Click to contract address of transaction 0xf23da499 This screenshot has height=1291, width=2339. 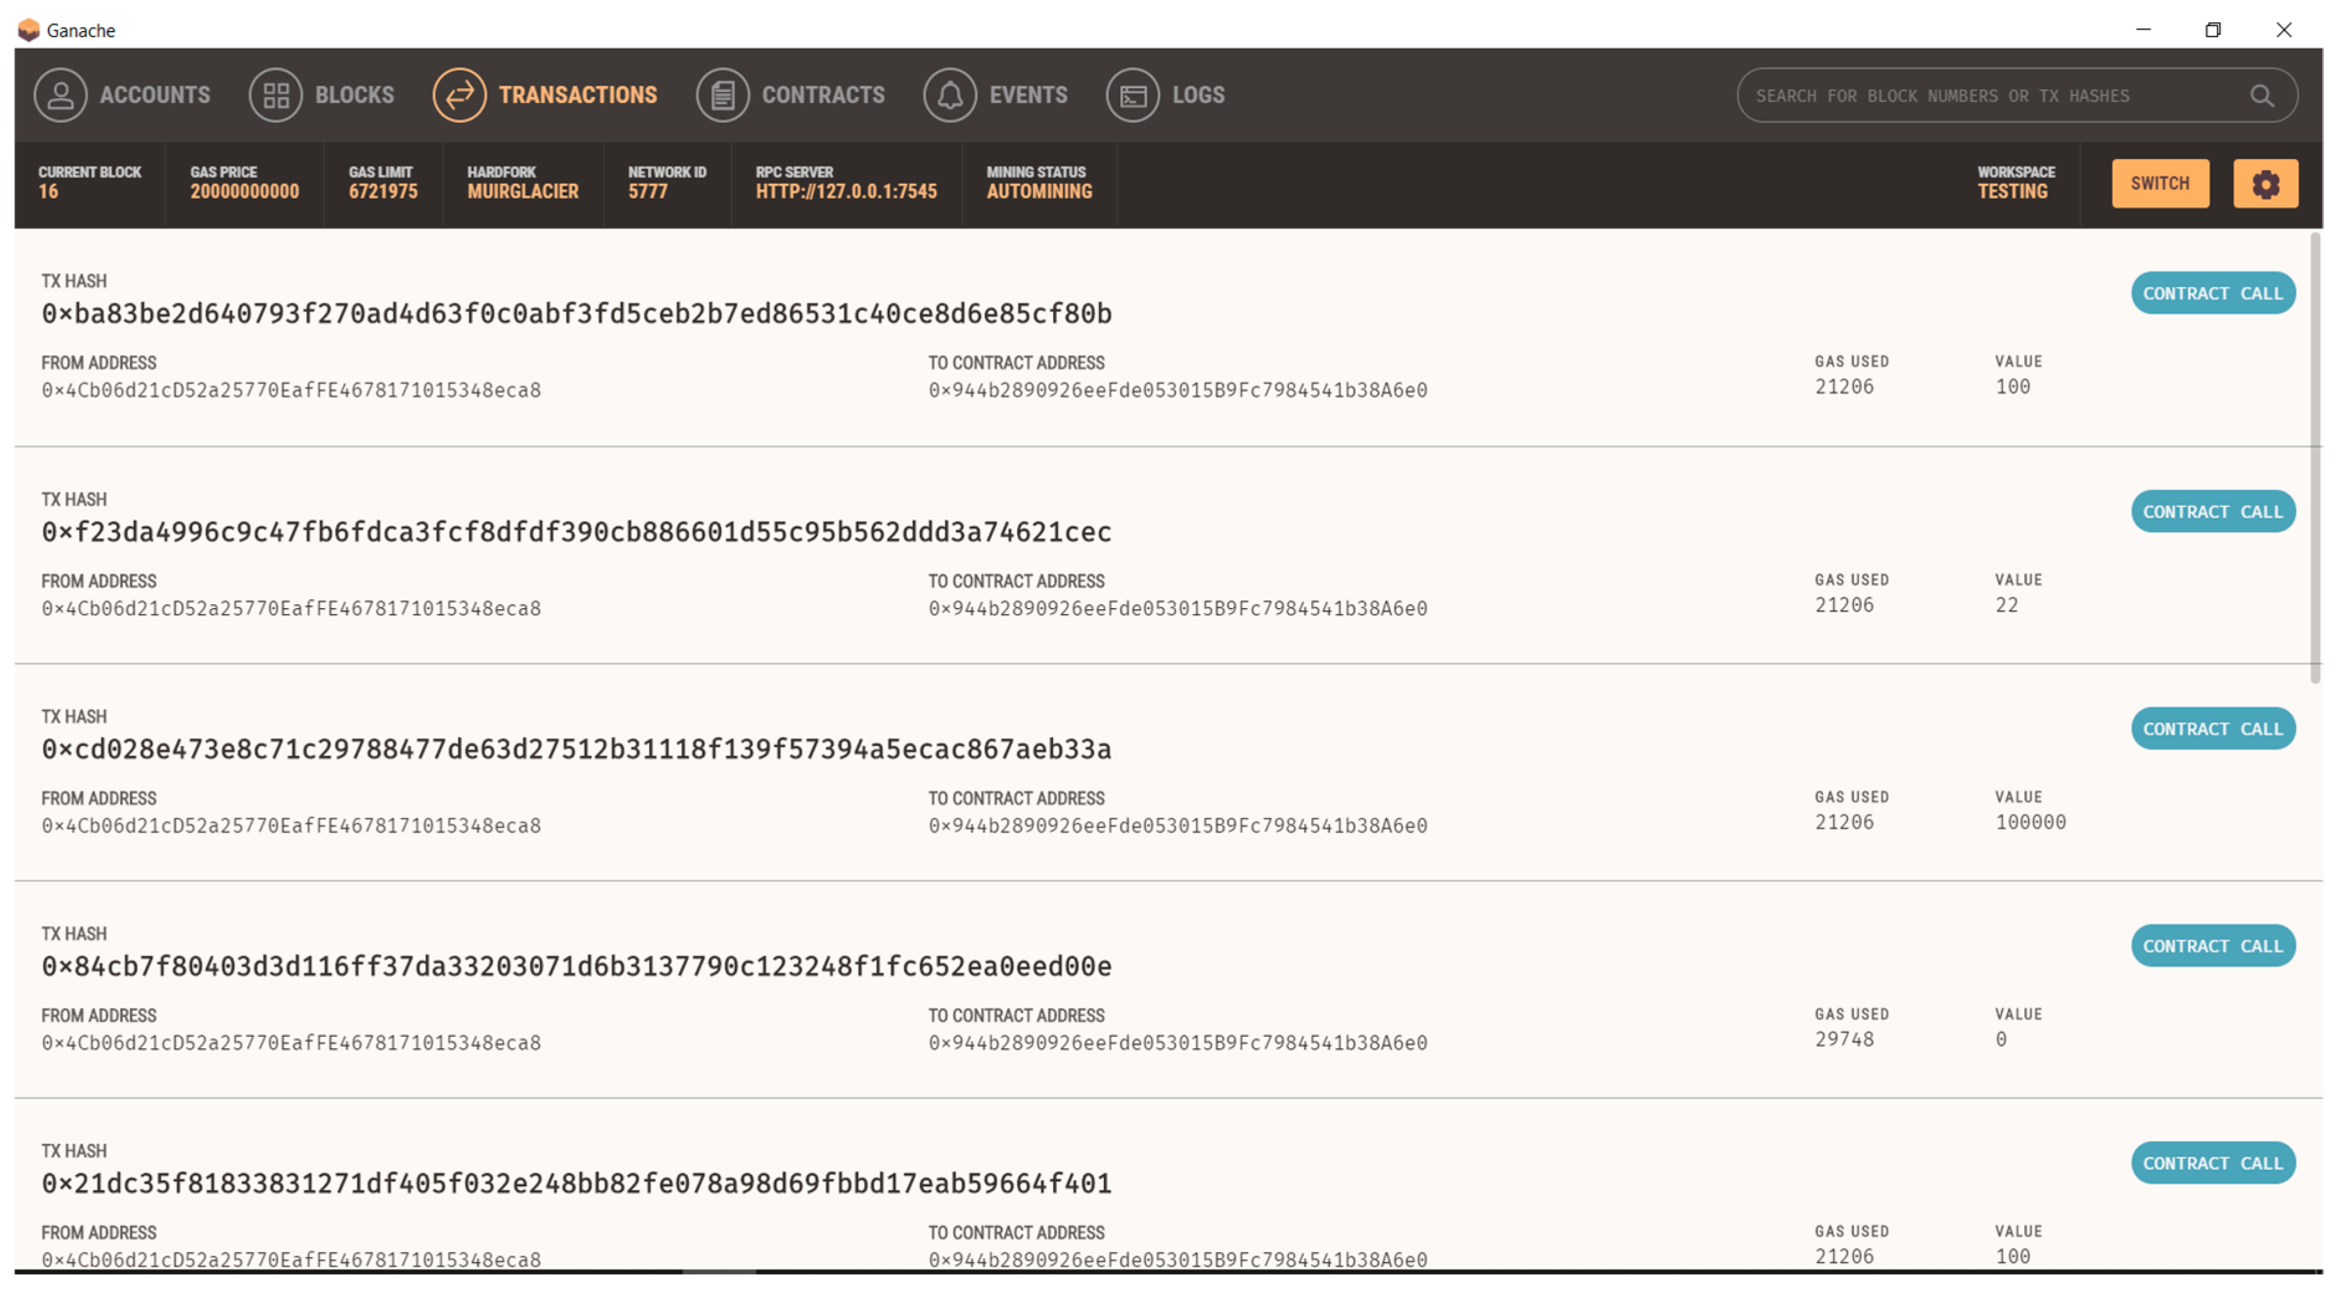pos(1178,607)
